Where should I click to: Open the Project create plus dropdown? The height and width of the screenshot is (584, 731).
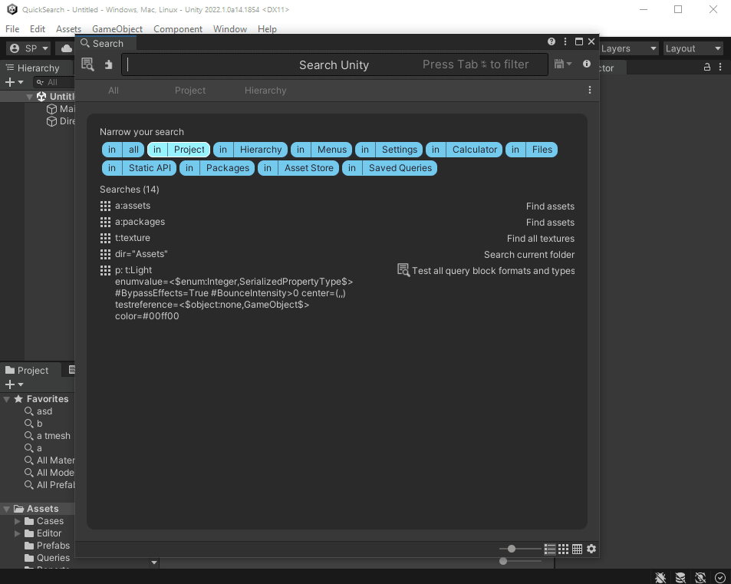pyautogui.click(x=14, y=384)
